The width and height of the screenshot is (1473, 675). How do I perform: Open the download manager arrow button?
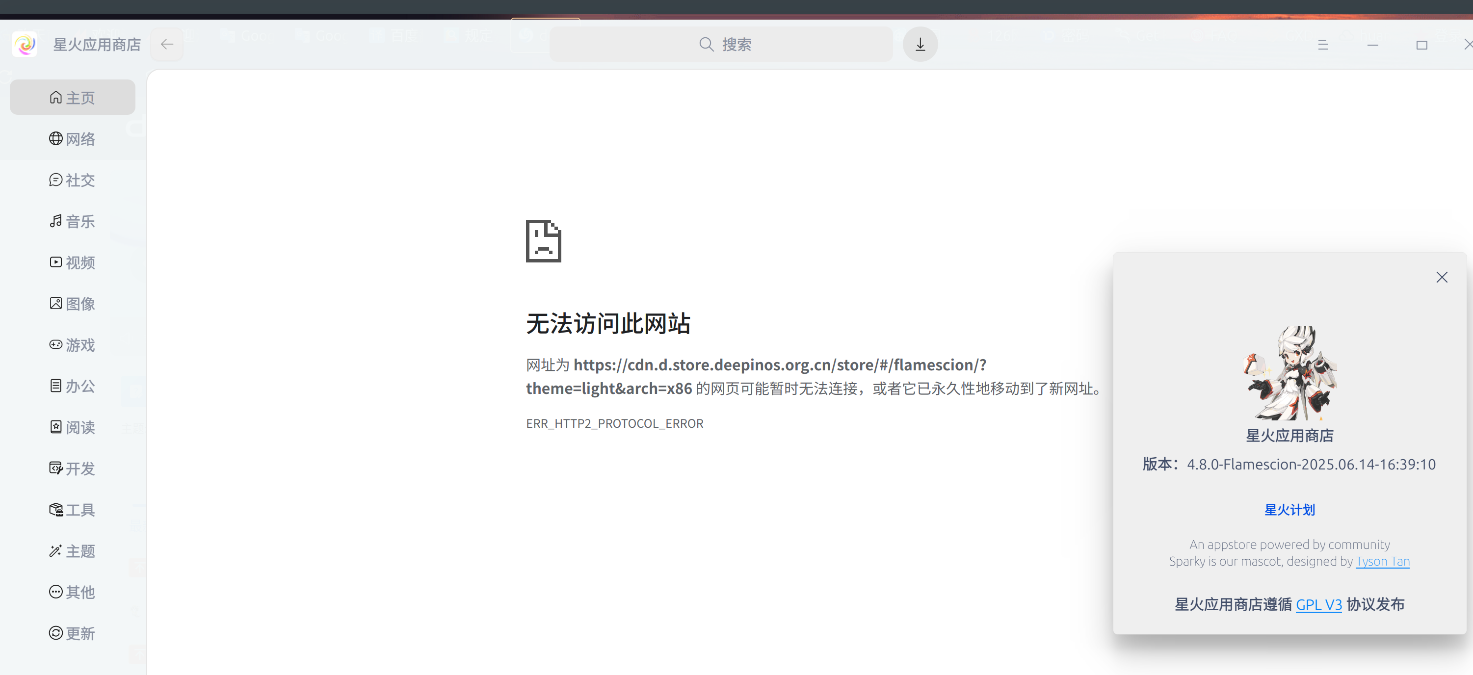(x=920, y=44)
